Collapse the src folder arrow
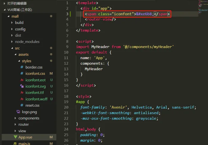Screen dimensions: 208x145 (12, 48)
